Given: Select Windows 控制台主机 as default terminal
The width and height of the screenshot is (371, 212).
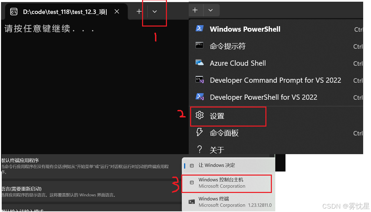Looking at the screenshot, I should [x=227, y=183].
